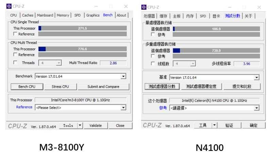Tick the Threads checkbox in the left window
The image size is (272, 157).
point(15,62)
